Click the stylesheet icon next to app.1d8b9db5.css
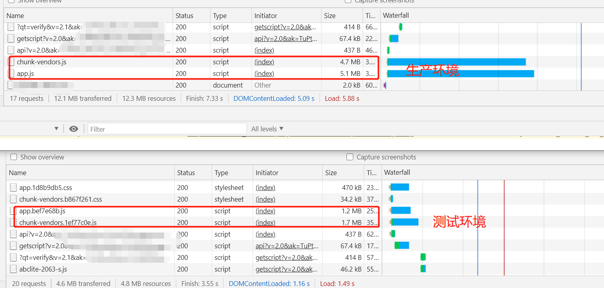 coord(12,187)
